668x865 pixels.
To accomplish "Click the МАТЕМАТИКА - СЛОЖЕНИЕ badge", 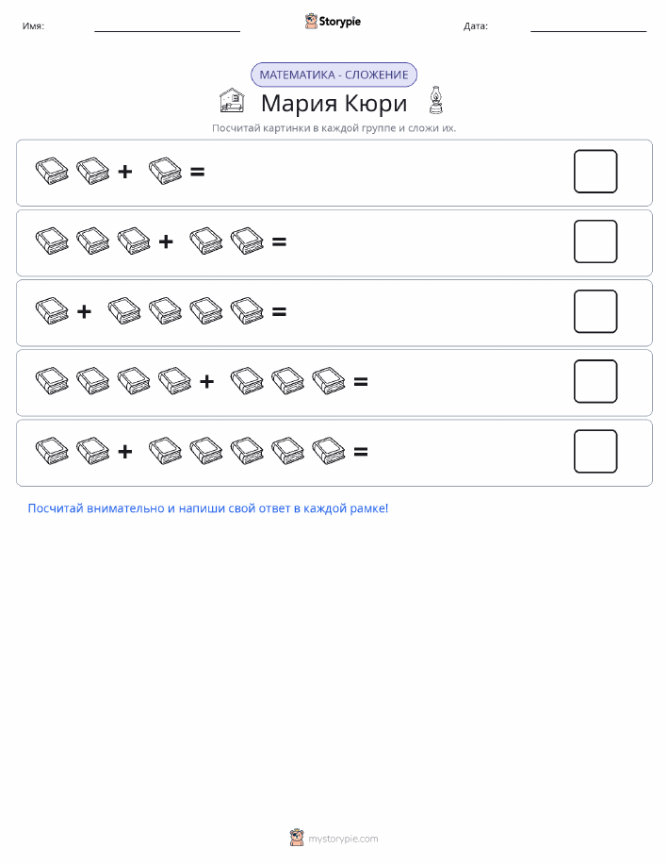I will click(x=334, y=75).
